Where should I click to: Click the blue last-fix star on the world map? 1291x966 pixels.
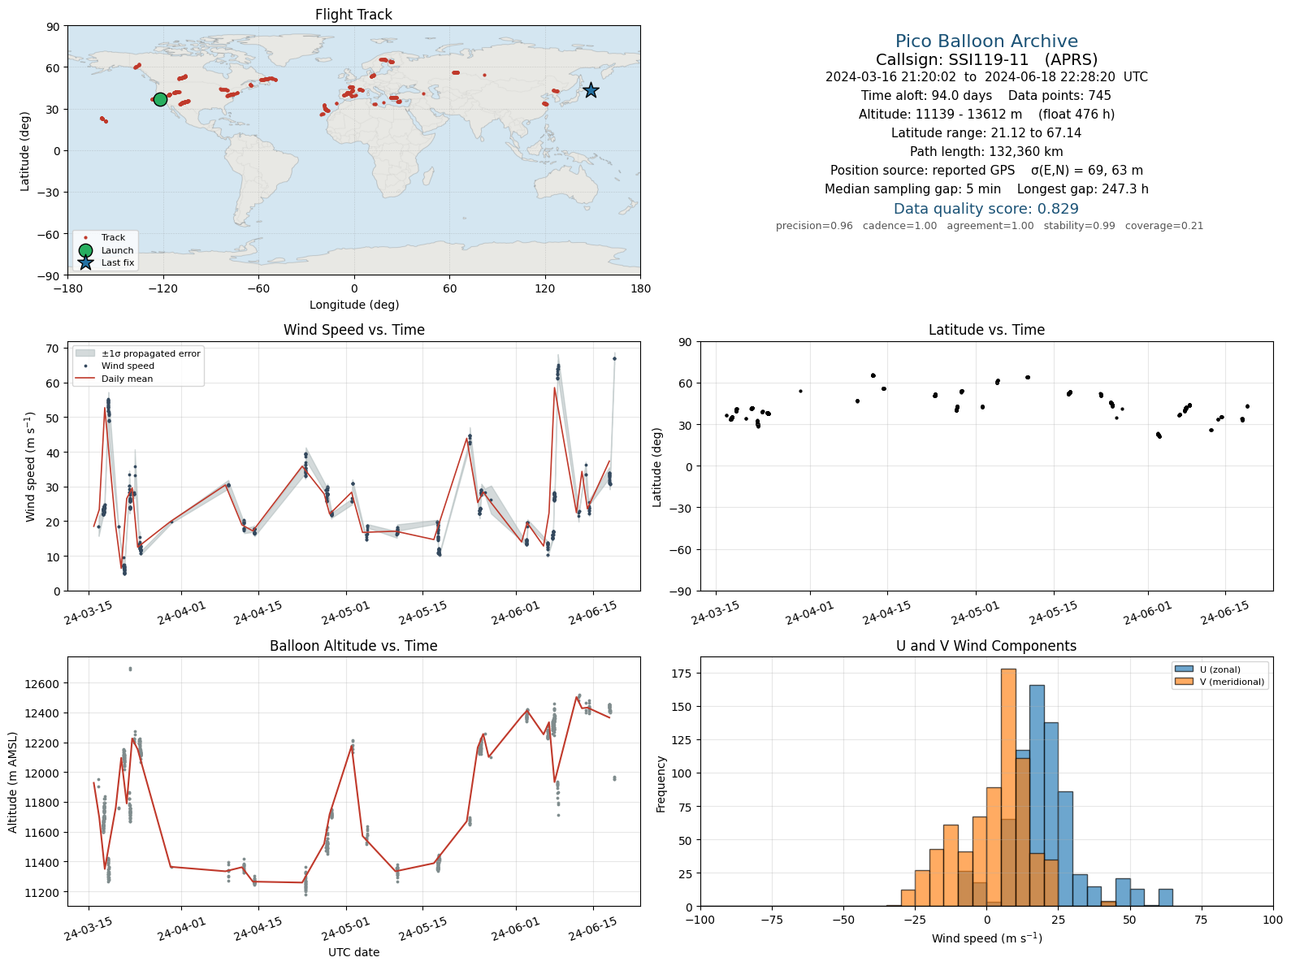click(x=591, y=90)
